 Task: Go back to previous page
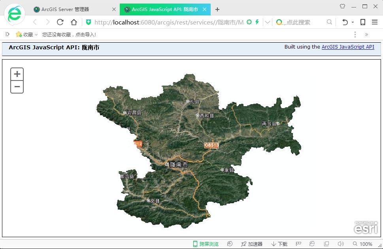pos(35,22)
